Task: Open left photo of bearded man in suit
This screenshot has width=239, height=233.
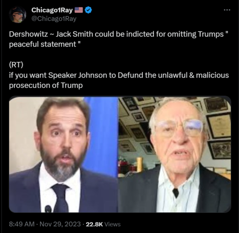Action: click(x=64, y=155)
